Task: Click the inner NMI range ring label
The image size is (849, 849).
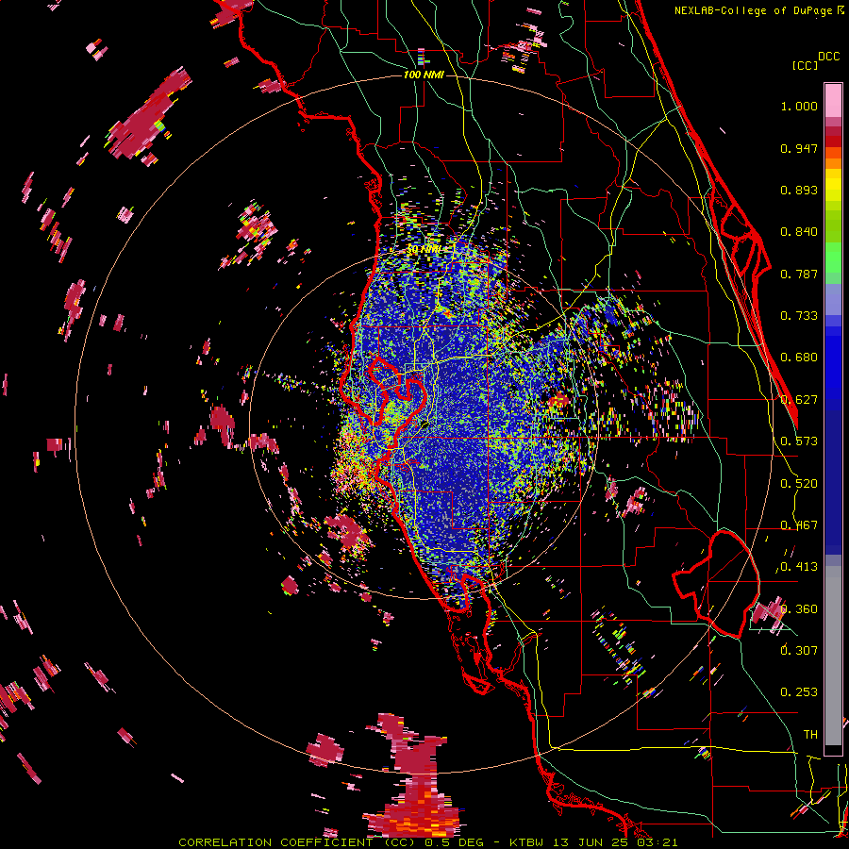Action: pyautogui.click(x=424, y=250)
